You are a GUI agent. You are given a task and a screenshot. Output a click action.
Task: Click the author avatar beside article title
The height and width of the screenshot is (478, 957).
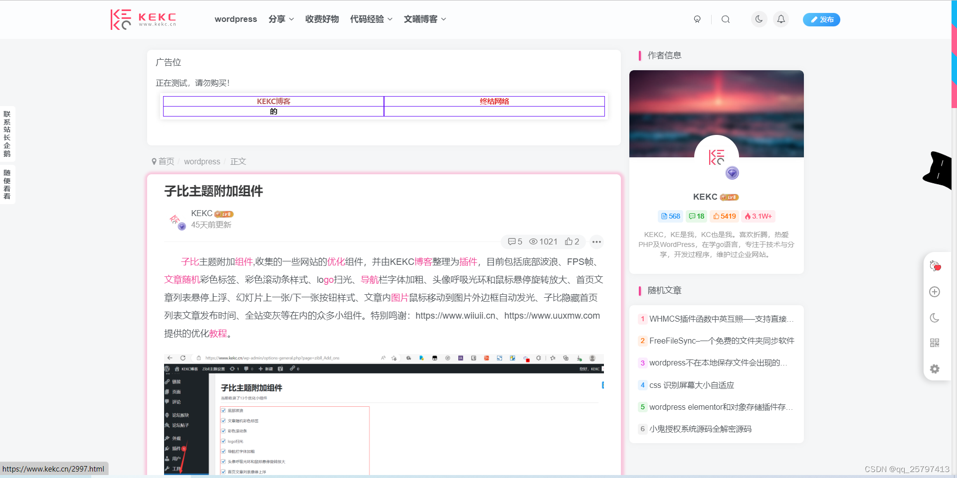(x=176, y=220)
